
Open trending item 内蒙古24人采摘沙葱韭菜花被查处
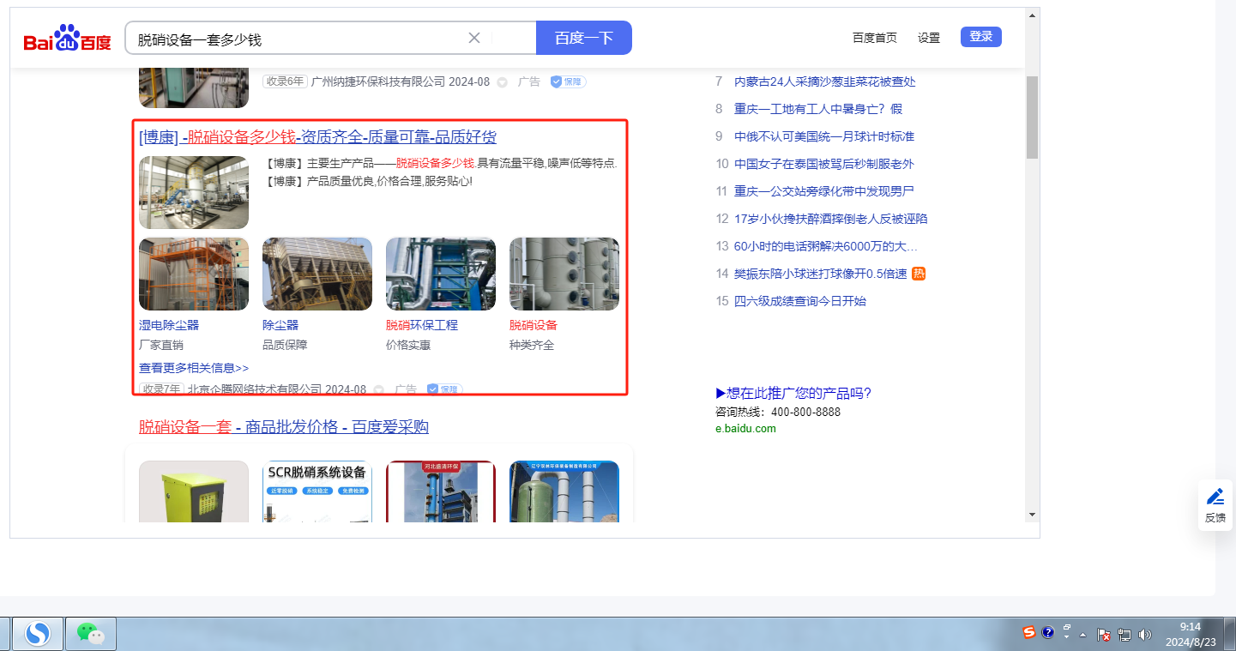(x=825, y=81)
